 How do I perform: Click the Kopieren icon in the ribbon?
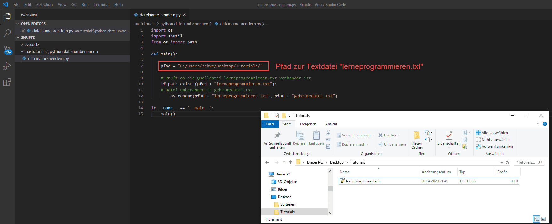(x=300, y=138)
